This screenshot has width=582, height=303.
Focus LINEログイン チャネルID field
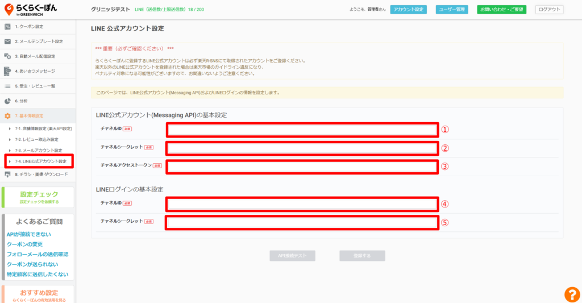point(302,204)
